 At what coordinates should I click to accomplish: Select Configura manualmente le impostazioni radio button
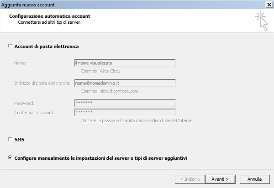pos(10,157)
